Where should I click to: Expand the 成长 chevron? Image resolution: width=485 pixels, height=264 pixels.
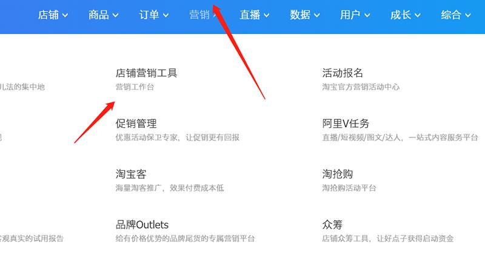(x=418, y=15)
